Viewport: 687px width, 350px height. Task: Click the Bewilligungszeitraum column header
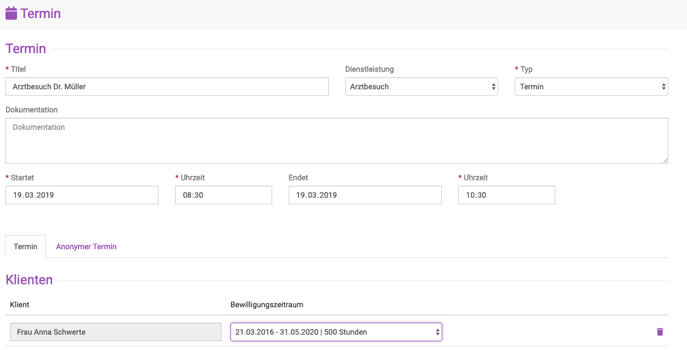click(267, 305)
